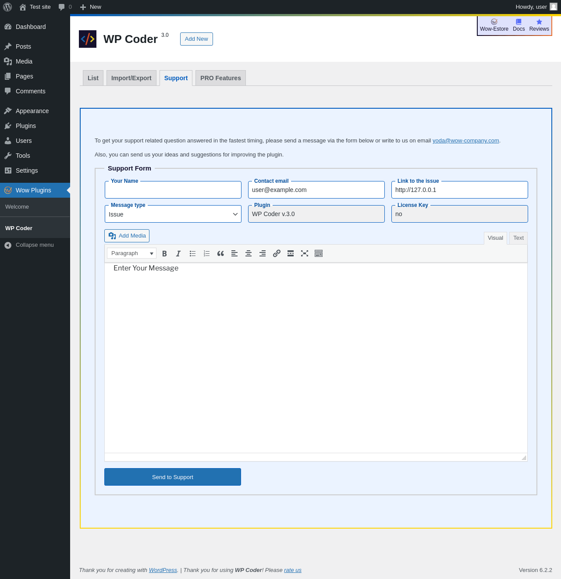
Task: Open Media menu in sidebar
Action: (35, 61)
